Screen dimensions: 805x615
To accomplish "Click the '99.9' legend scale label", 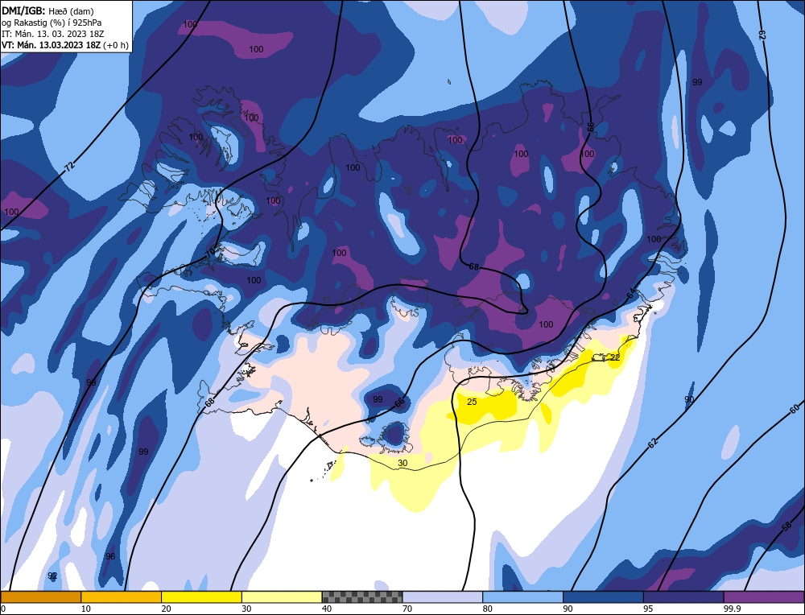I will tap(731, 609).
